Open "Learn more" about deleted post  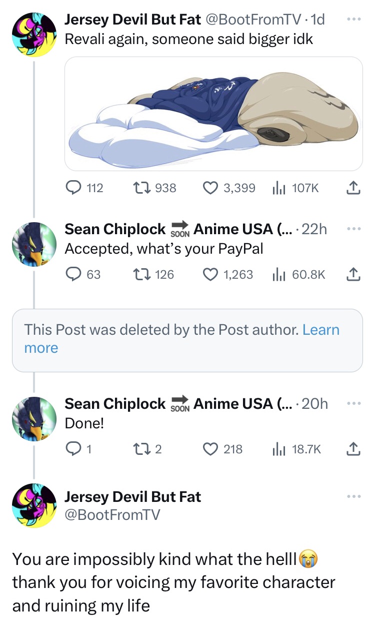(320, 330)
